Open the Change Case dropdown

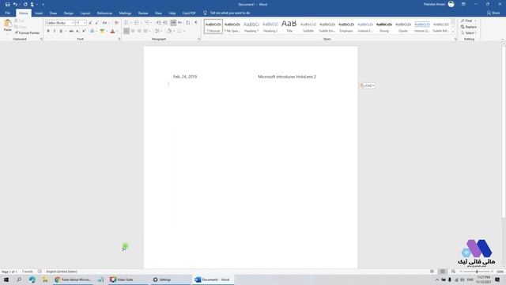105,23
